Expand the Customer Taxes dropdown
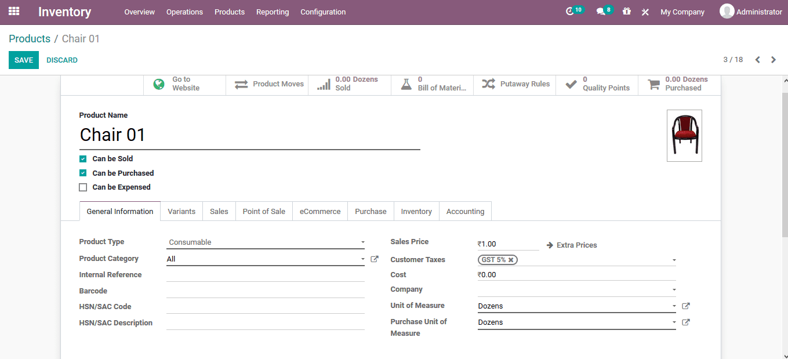The height and width of the screenshot is (359, 788). 673,259
